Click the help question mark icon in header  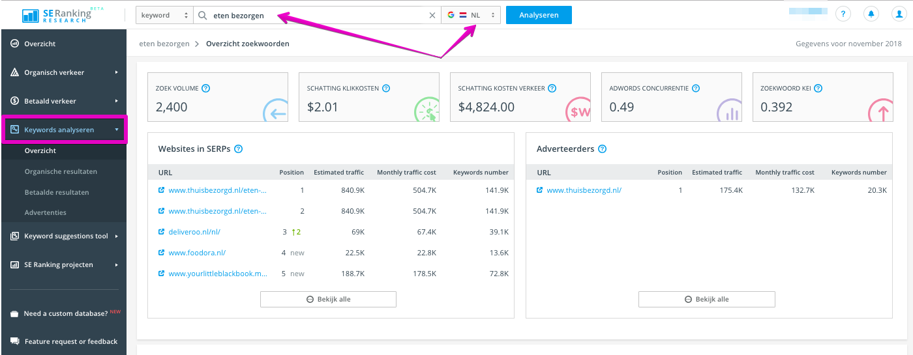[x=843, y=14]
